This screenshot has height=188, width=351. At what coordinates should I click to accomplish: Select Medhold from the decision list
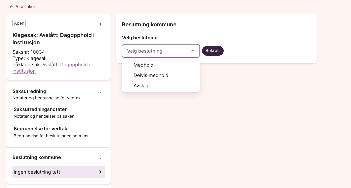pyautogui.click(x=143, y=65)
